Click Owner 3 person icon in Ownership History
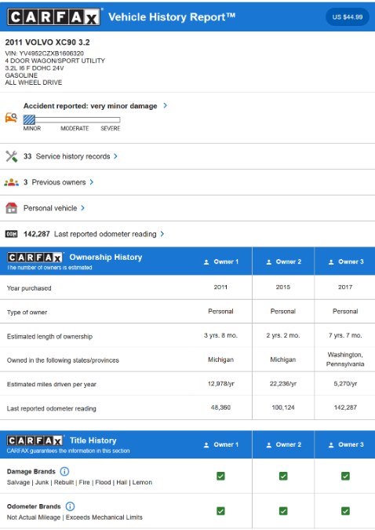Viewport: 375px width, 530px height. point(331,262)
